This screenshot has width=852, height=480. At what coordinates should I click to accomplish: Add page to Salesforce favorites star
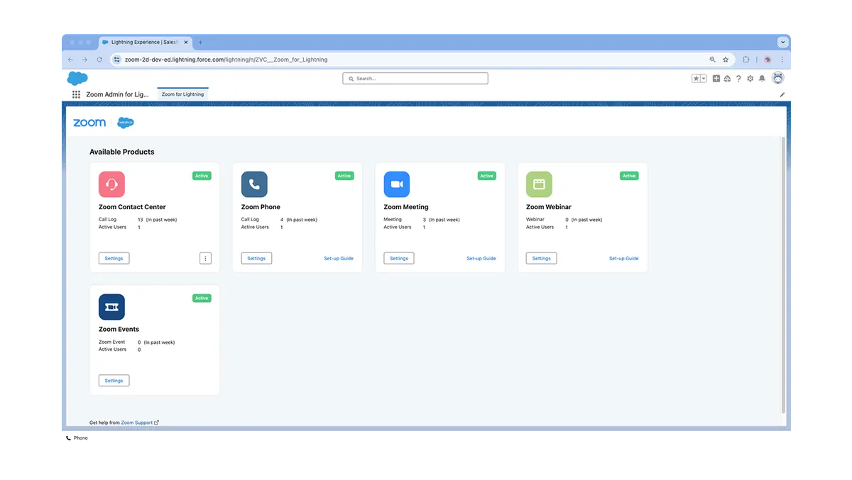[697, 79]
